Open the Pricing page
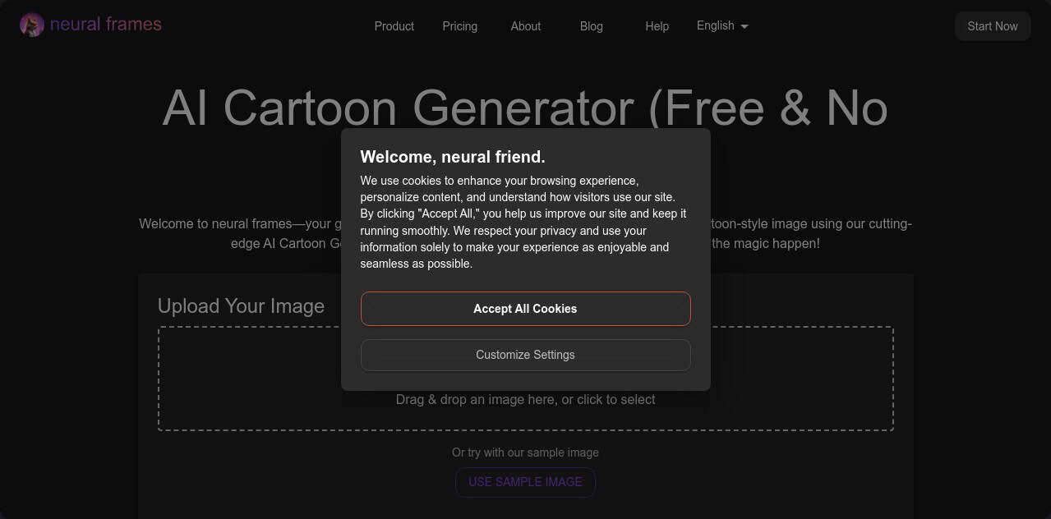The width and height of the screenshot is (1051, 519). [459, 26]
